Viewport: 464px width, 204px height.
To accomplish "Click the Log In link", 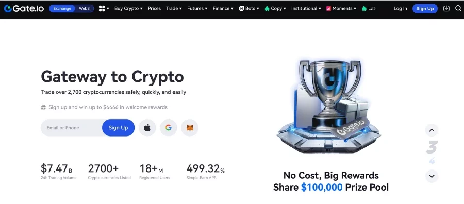I will (x=400, y=9).
